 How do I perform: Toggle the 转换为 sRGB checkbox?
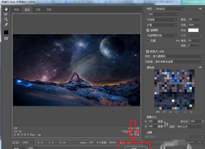148,51
